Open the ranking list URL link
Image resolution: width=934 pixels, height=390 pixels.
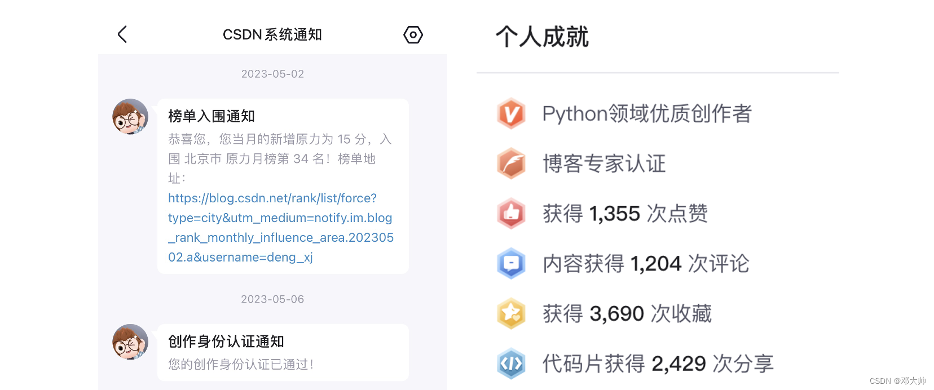coord(281,228)
